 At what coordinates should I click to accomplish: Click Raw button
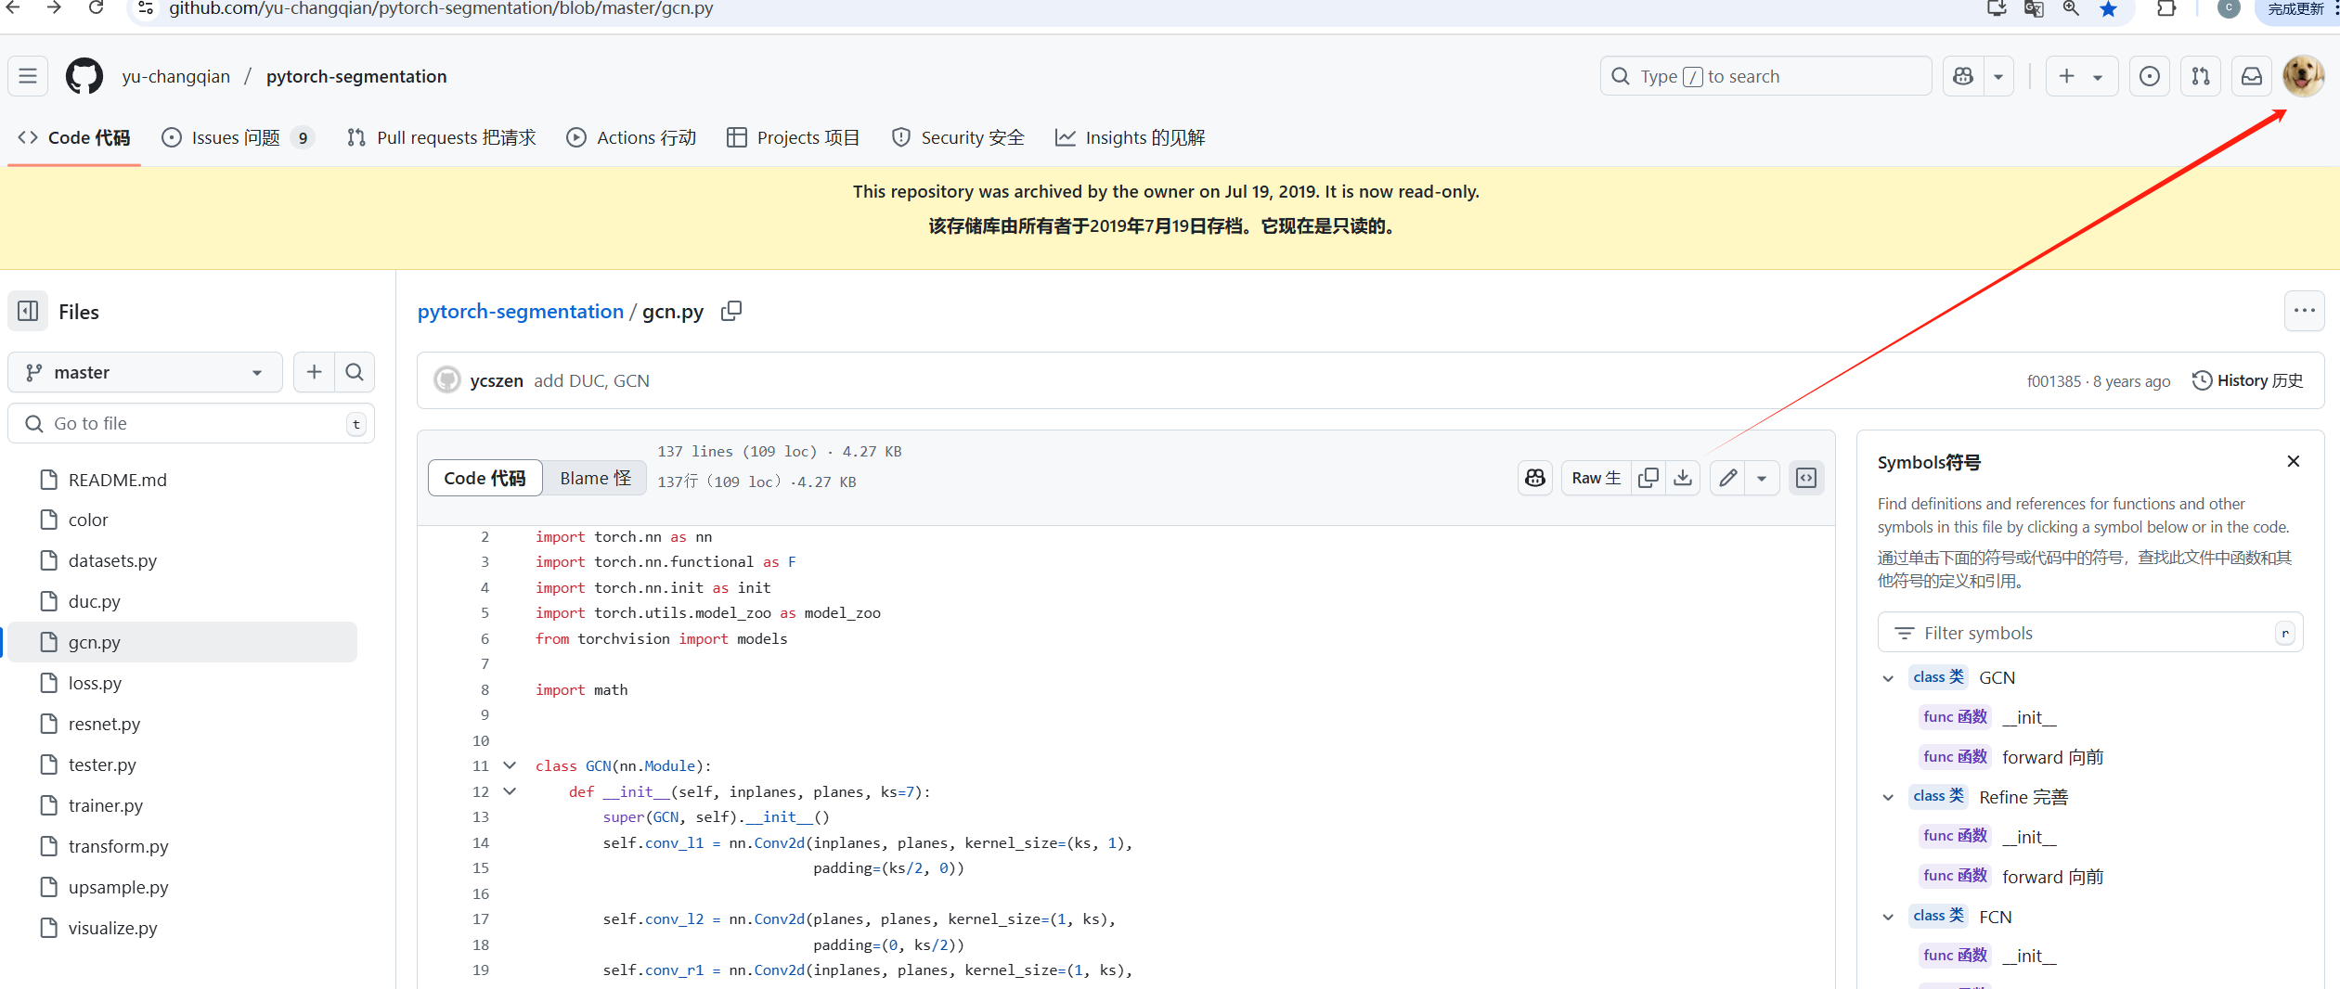click(x=1596, y=478)
